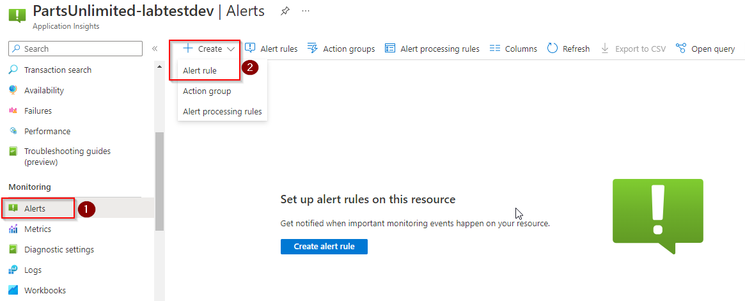Click the Troubleshooting guides icon
This screenshot has width=745, height=301.
point(13,151)
